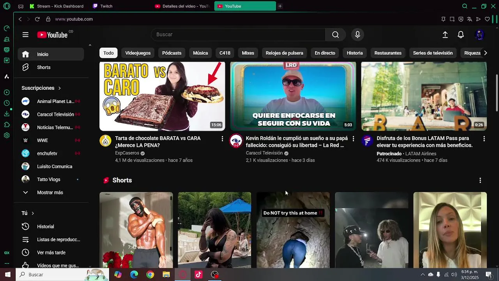The image size is (499, 281).
Task: Open options menu for Tarta de chocolate video
Action: pyautogui.click(x=223, y=139)
